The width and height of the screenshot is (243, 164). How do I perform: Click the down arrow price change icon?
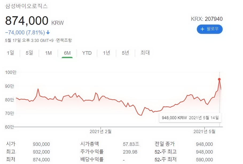point(48,33)
